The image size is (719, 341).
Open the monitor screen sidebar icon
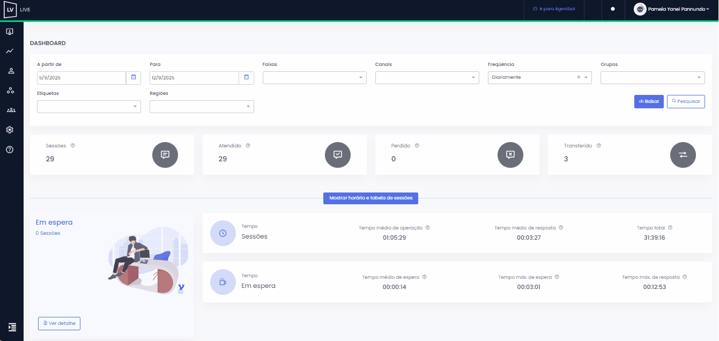pyautogui.click(x=10, y=32)
